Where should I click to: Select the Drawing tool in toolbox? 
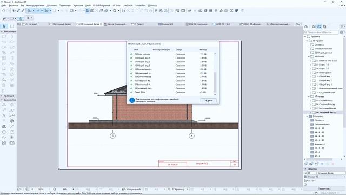pos(12,143)
